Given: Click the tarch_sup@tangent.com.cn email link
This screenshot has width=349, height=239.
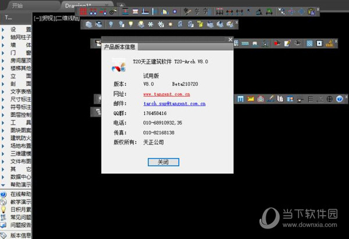Looking at the screenshot, I should 174,104.
